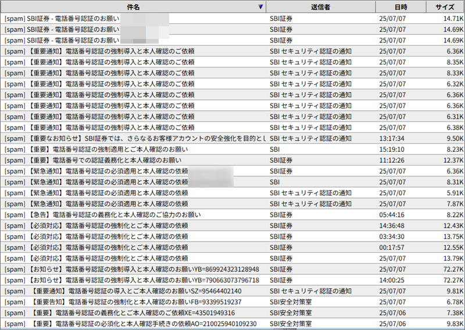Click the 9.50K size cell
This screenshot has height=330, width=465.
point(455,138)
